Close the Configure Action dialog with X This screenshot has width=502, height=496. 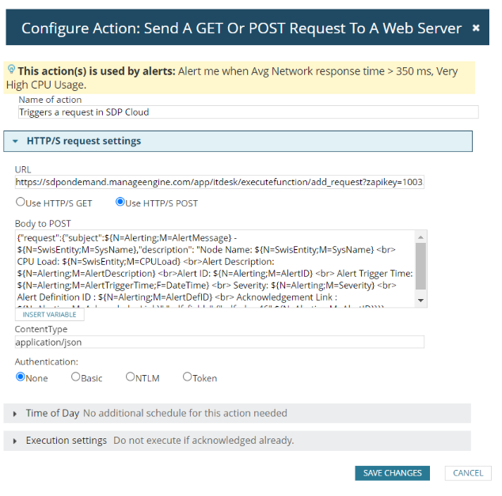[x=476, y=28]
